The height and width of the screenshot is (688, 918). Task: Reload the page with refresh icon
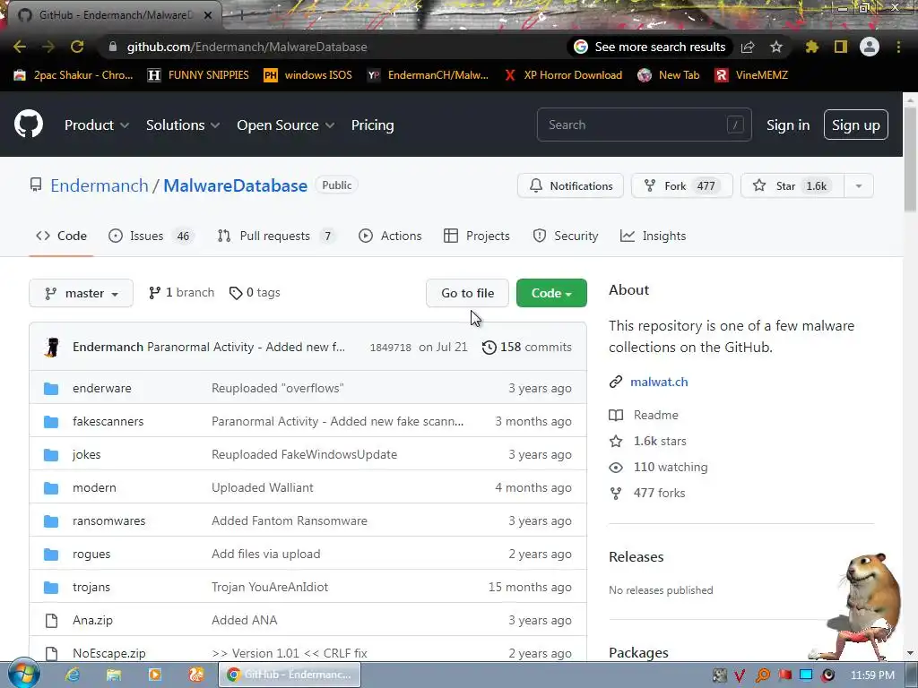[77, 47]
